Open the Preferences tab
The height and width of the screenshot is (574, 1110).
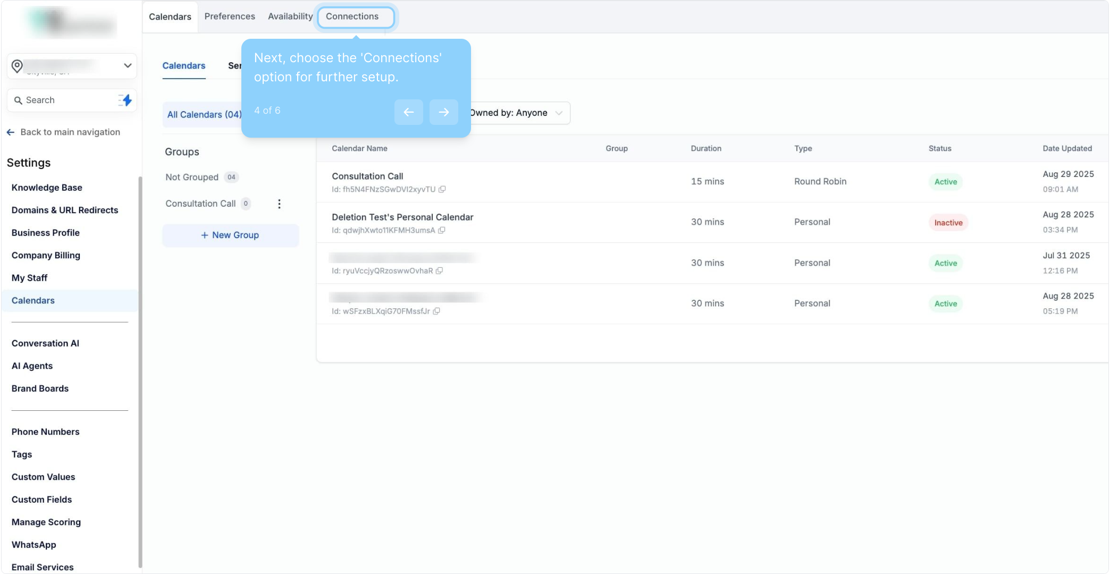(230, 16)
